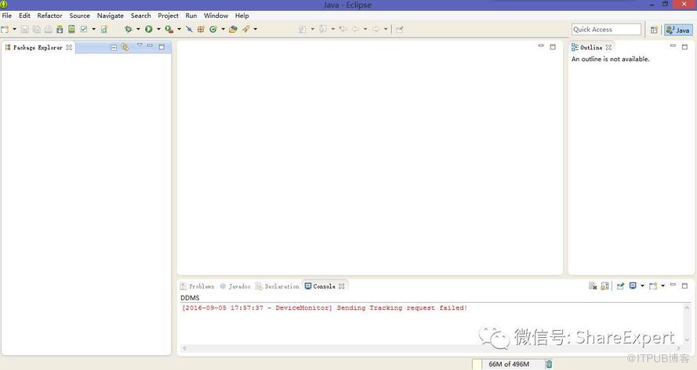Select the Console tab
Image resolution: width=697 pixels, height=370 pixels.
pos(325,286)
